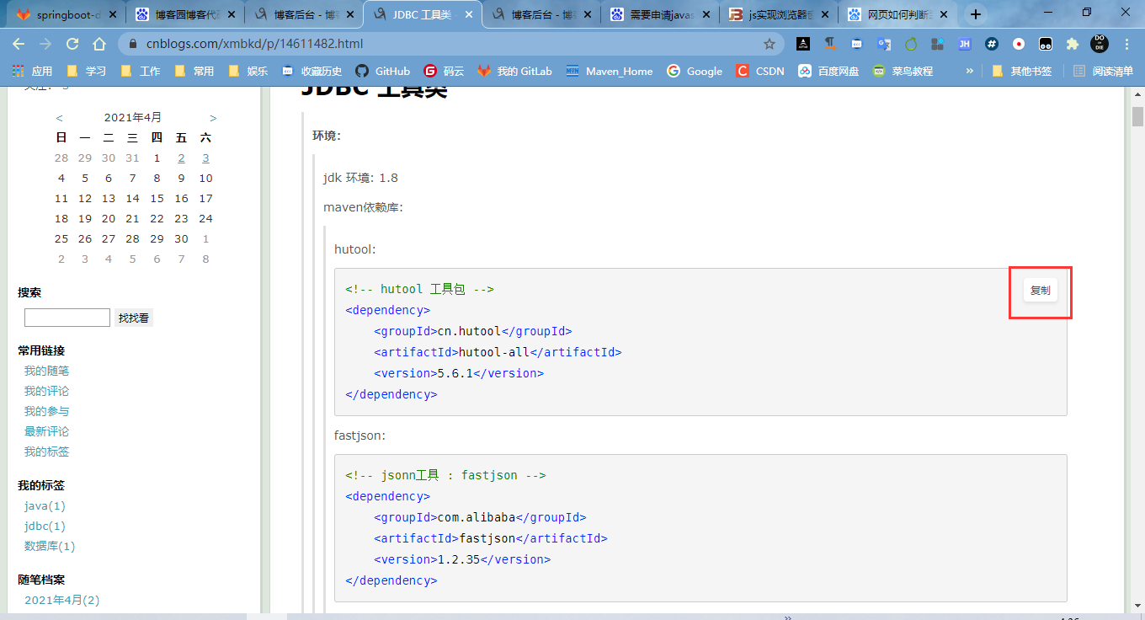This screenshot has height=620, width=1145.
Task: Click the JH extension icon
Action: pyautogui.click(x=965, y=44)
